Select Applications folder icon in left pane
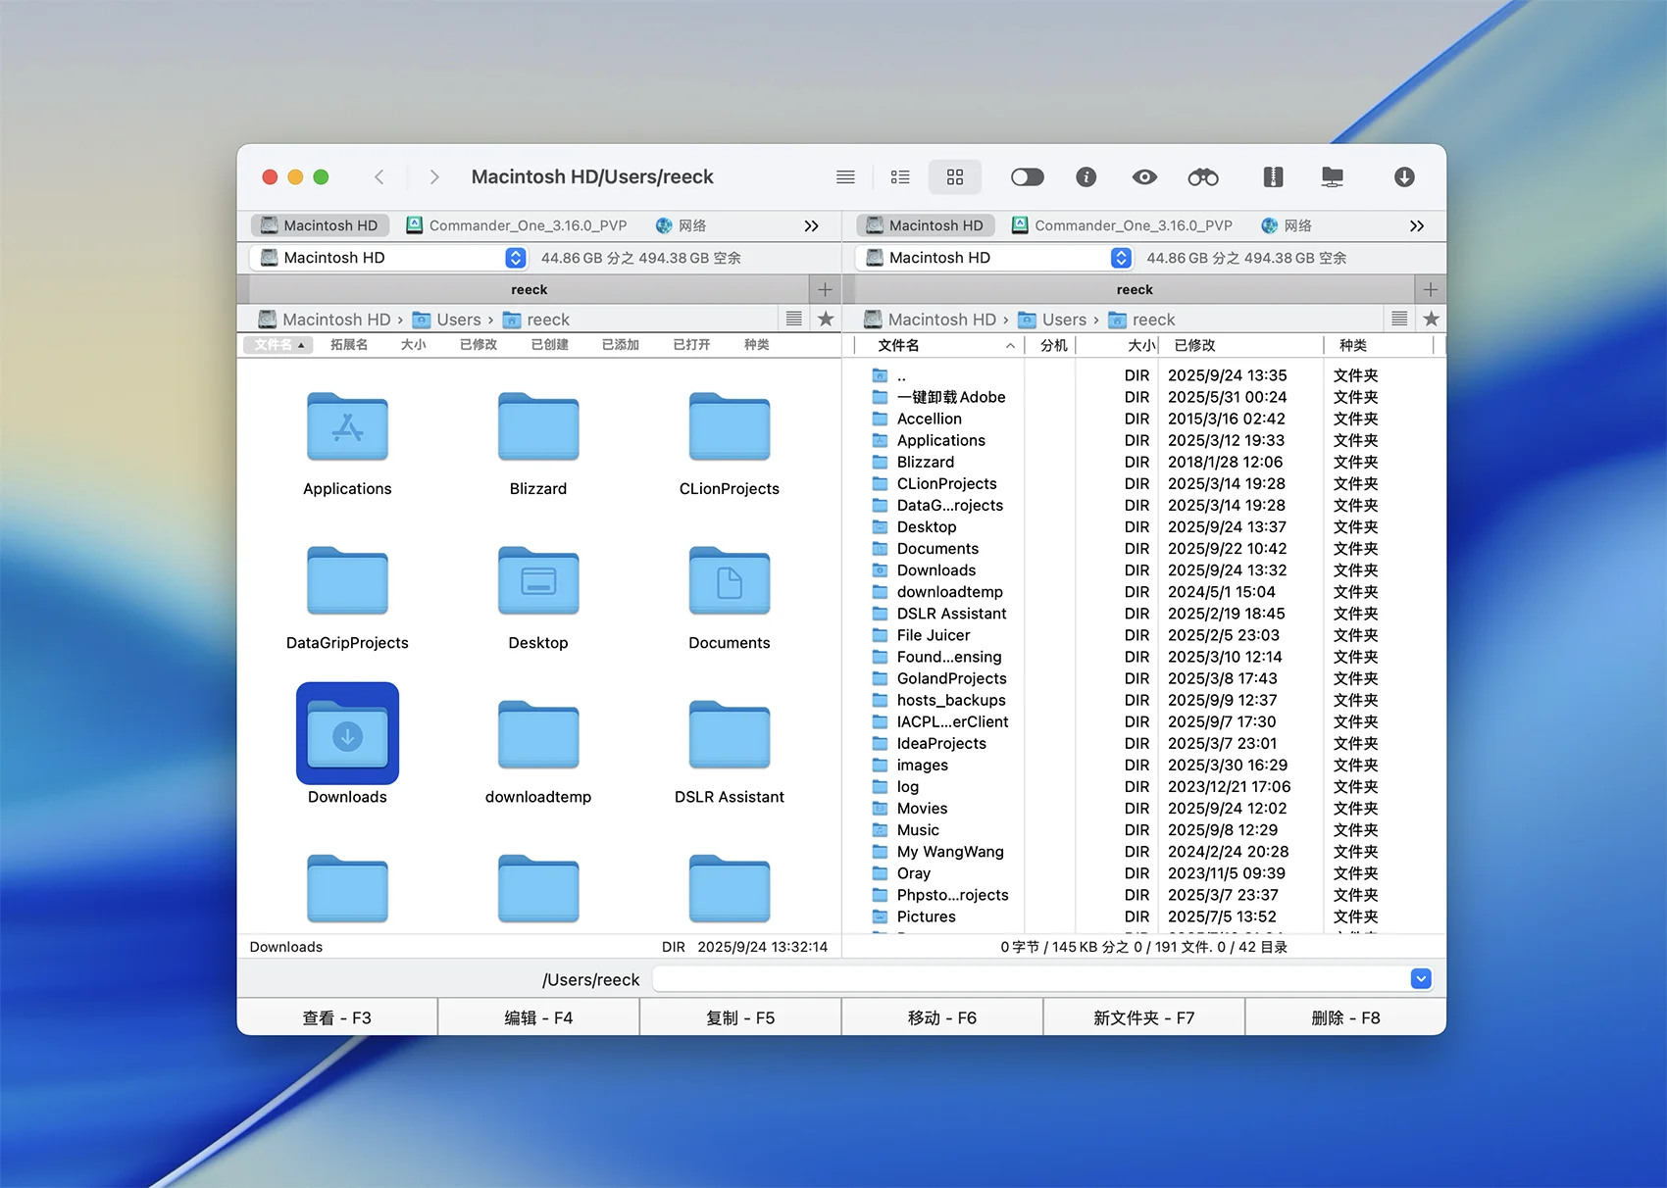1667x1188 pixels. (x=347, y=427)
